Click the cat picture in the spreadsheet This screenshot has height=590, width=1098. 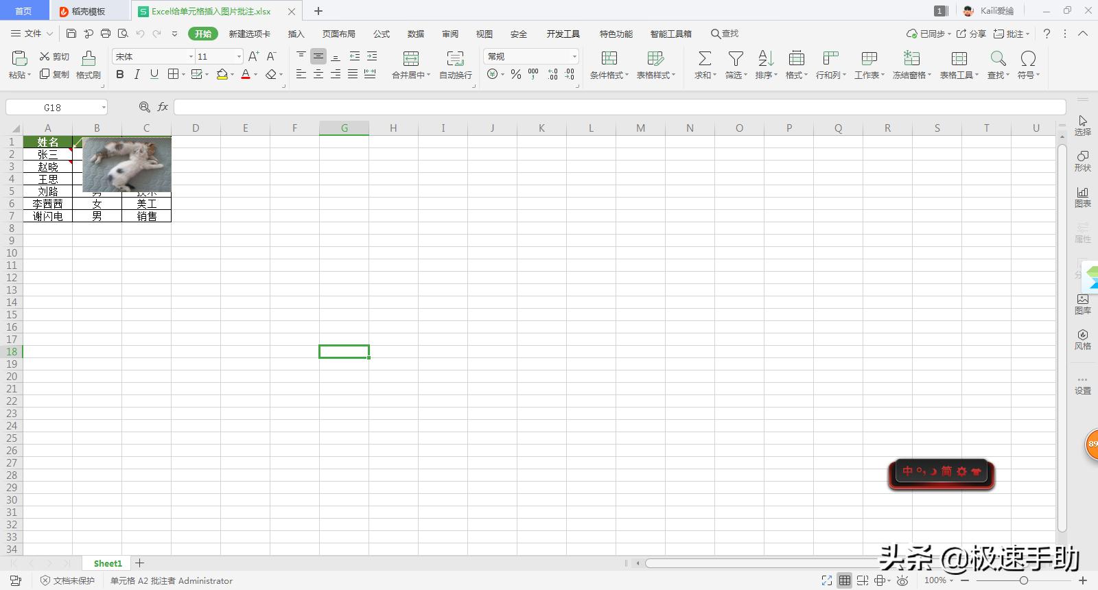pyautogui.click(x=127, y=164)
